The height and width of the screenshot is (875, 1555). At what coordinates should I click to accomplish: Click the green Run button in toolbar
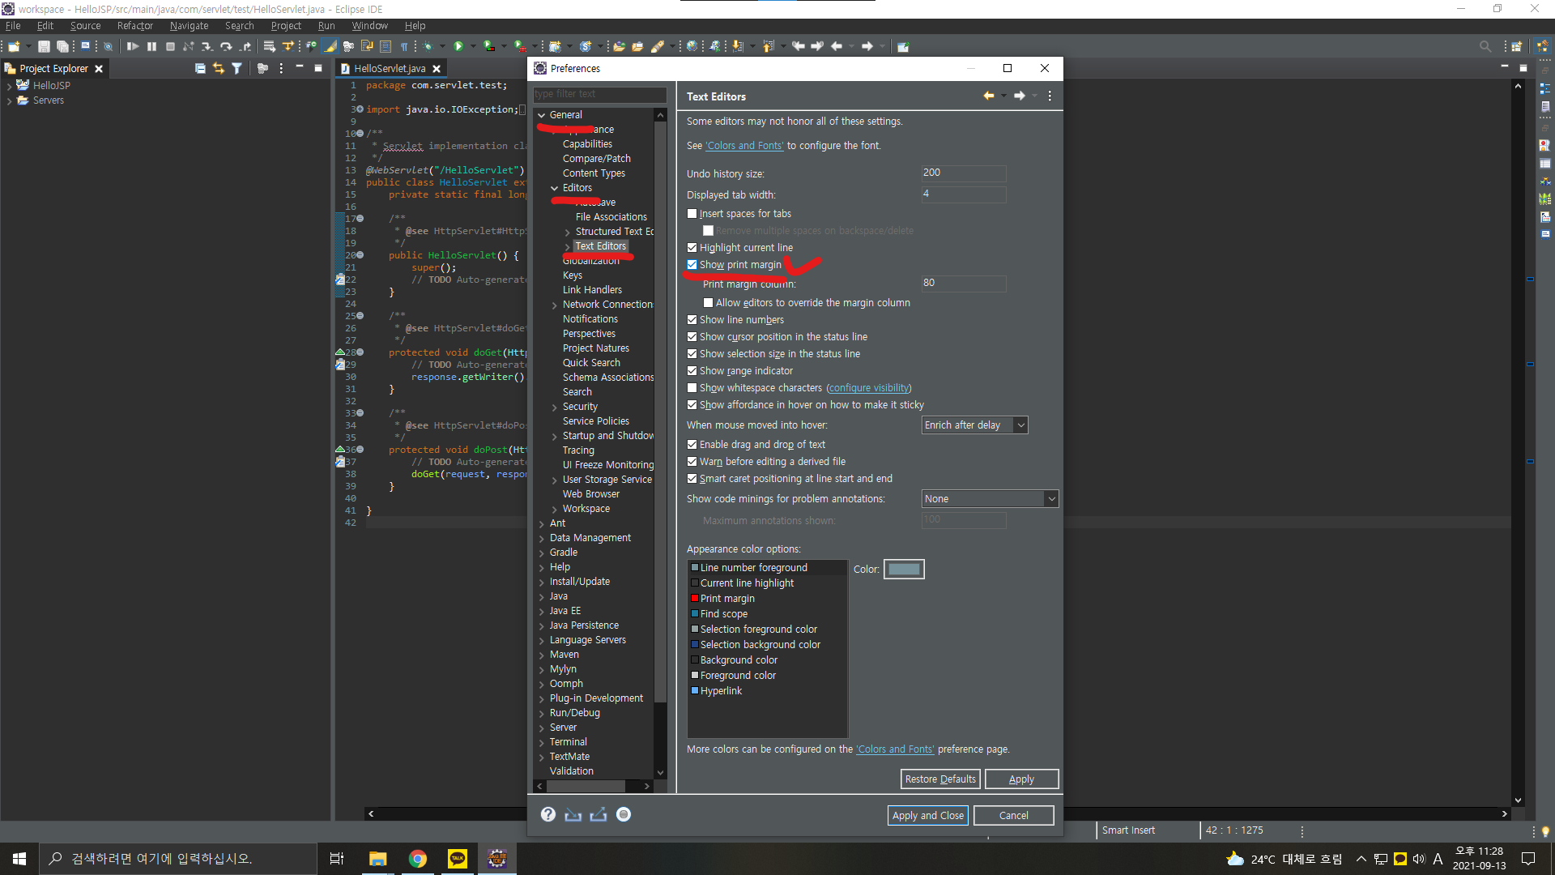(x=458, y=47)
